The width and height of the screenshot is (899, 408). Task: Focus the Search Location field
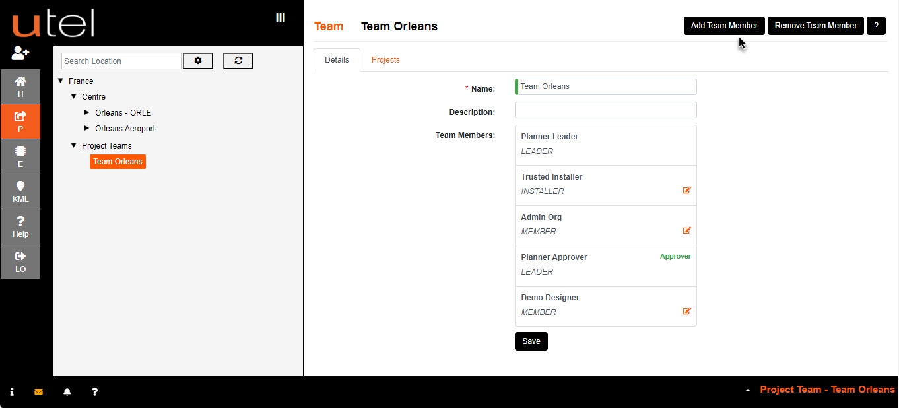point(121,61)
